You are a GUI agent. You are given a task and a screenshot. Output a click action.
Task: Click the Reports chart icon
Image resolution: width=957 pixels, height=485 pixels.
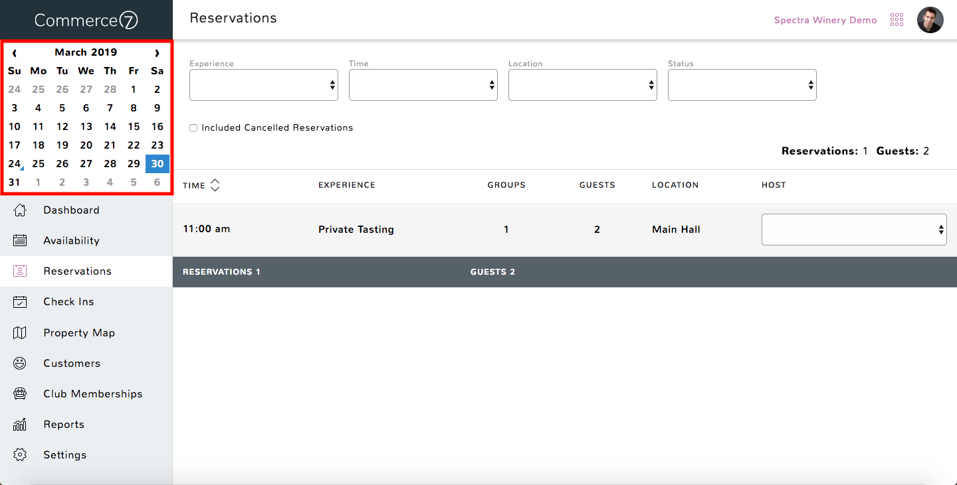click(x=20, y=425)
